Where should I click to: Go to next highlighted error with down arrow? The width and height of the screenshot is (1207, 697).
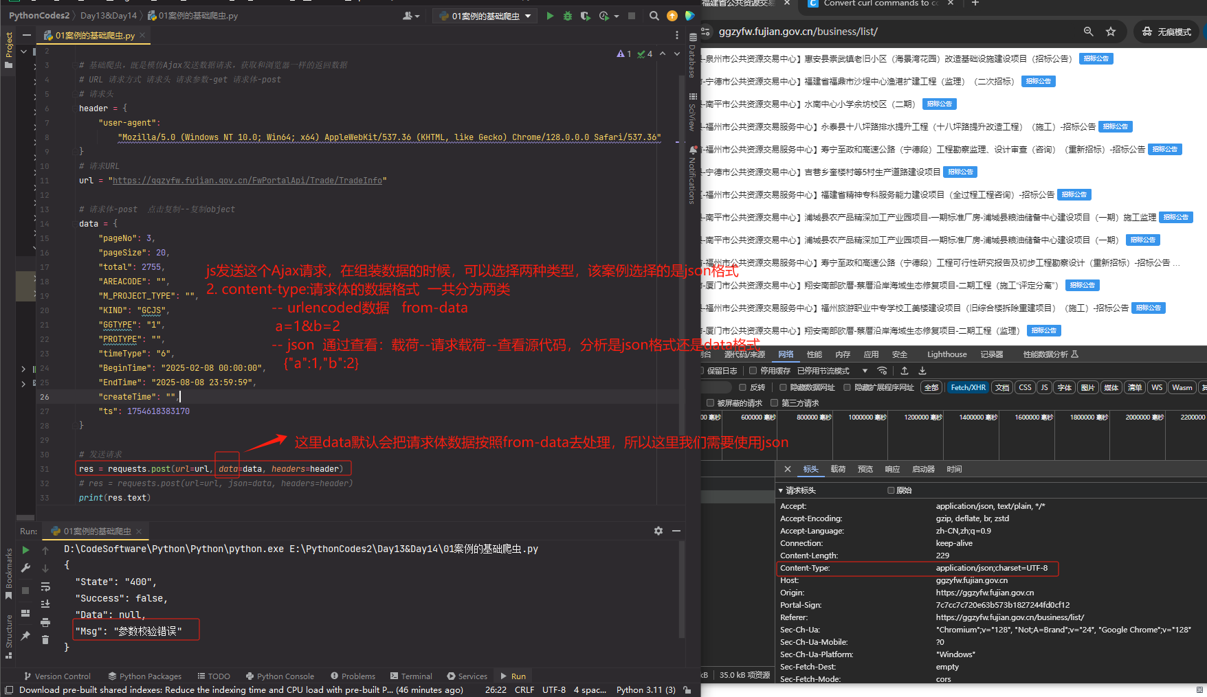(677, 54)
